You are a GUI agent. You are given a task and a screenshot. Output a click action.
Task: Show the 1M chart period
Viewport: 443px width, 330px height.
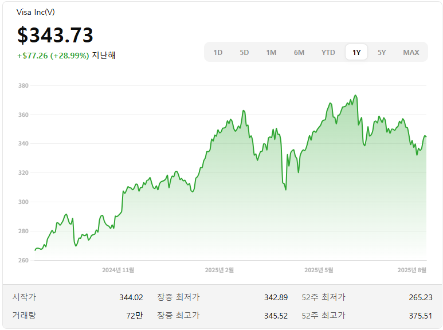coord(271,53)
